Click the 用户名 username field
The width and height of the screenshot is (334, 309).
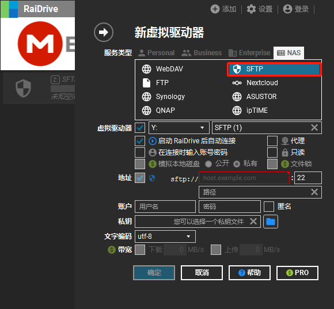pos(165,207)
